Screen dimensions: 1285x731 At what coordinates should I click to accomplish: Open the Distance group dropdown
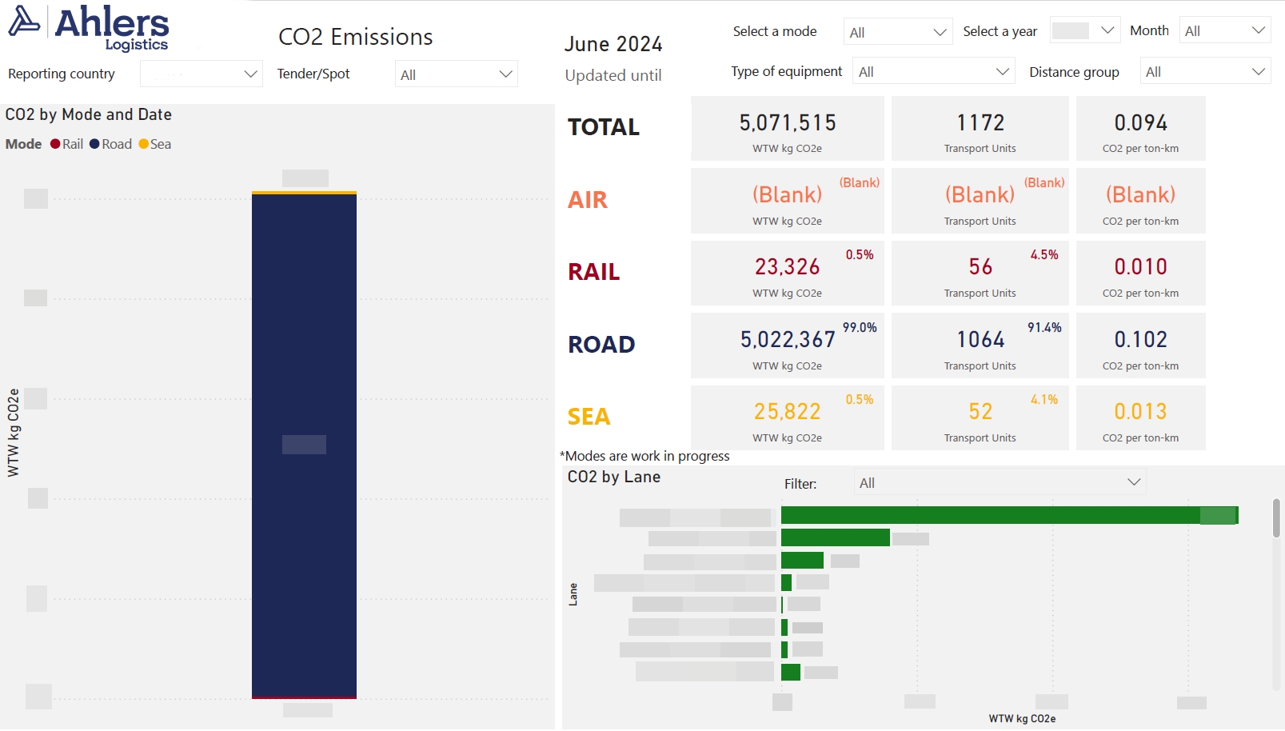(1205, 71)
